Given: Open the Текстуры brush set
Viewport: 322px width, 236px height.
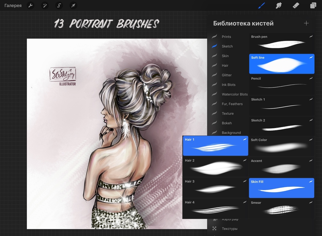Looking at the screenshot, I should (x=230, y=229).
